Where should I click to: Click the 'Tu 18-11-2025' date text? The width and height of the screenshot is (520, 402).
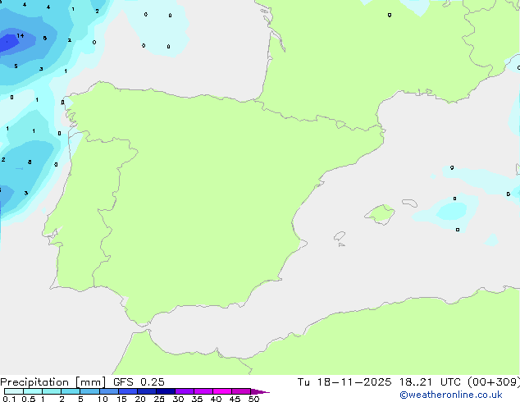(344, 382)
